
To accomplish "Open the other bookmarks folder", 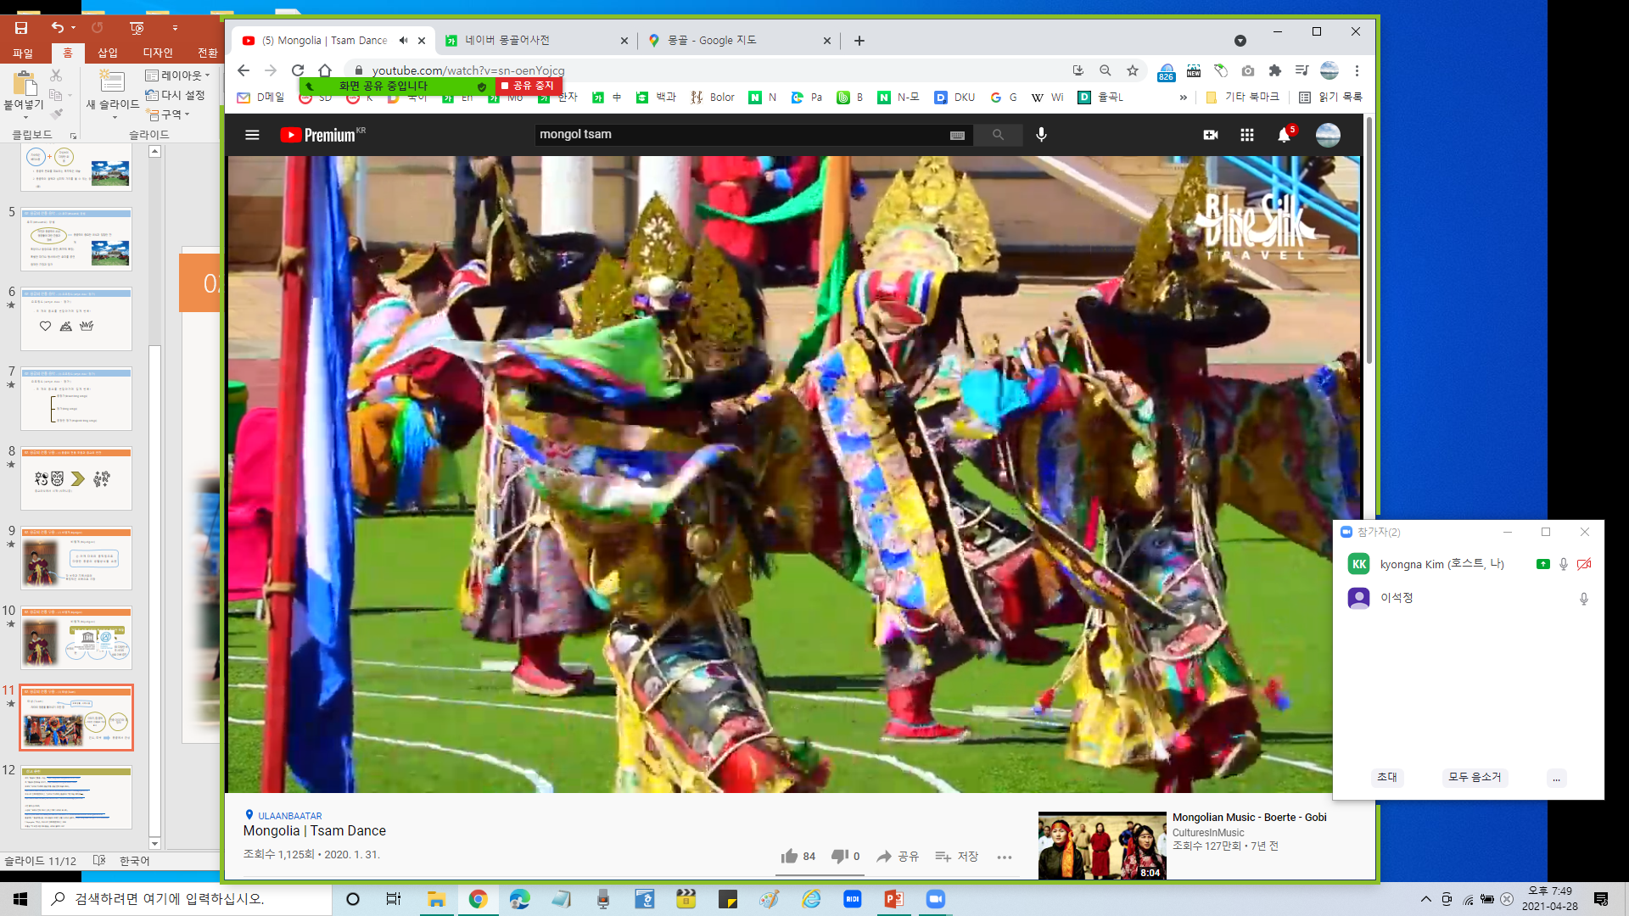I will (x=1243, y=98).
